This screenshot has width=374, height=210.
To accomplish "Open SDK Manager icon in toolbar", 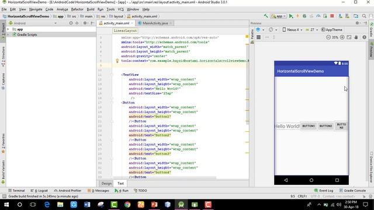I will coord(347,16).
